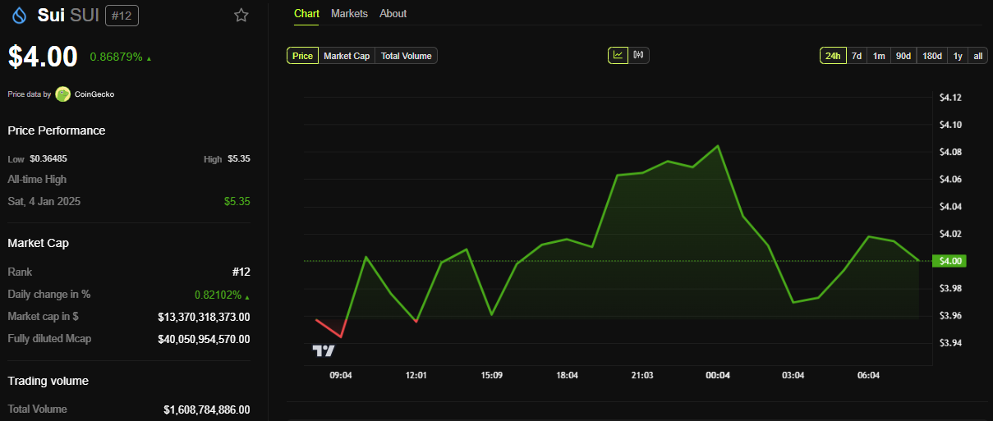This screenshot has height=421, width=993.
Task: Click the 0.82102% daily change value
Action: click(218, 295)
